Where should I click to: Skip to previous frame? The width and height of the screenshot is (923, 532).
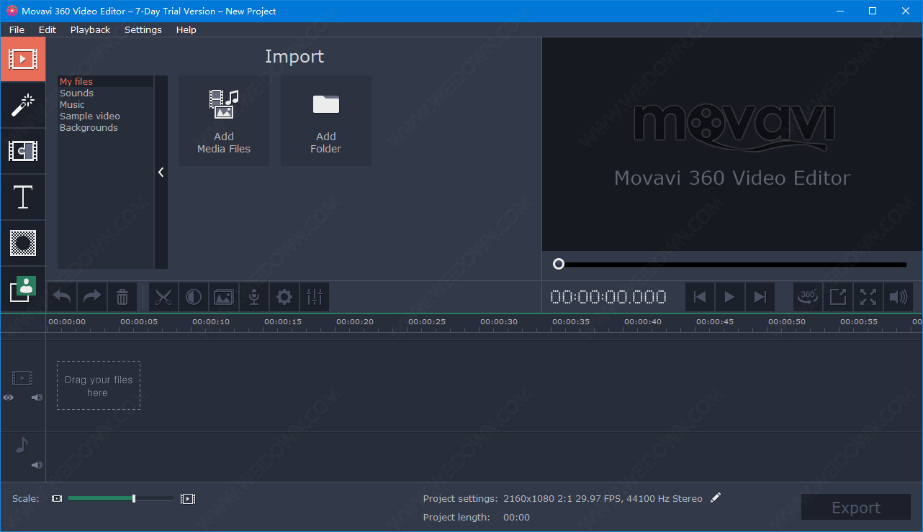(699, 297)
